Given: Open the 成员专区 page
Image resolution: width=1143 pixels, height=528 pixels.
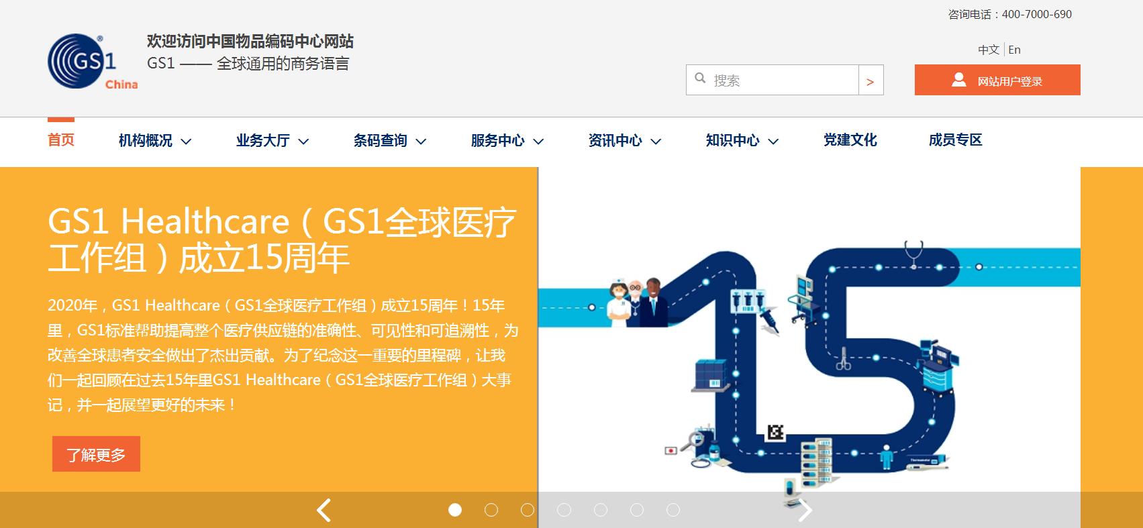Looking at the screenshot, I should coord(956,140).
